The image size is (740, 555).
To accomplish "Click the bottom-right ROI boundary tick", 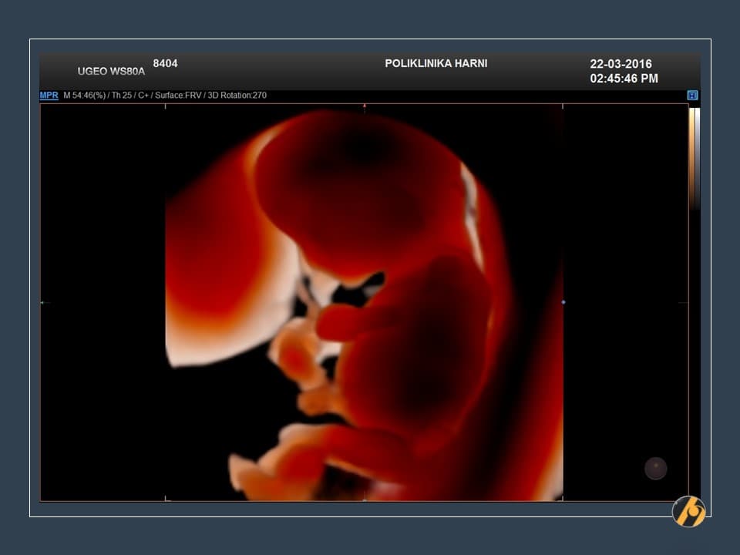I will 563,499.
